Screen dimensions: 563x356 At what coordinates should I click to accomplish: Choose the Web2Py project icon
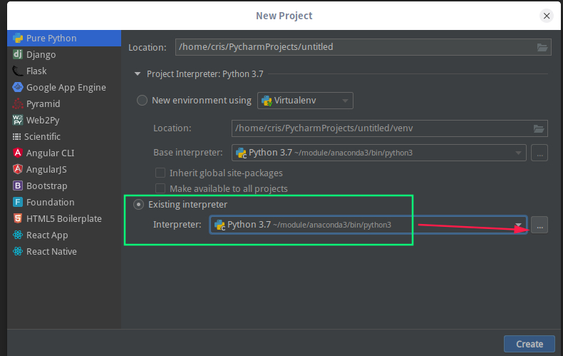pyautogui.click(x=18, y=120)
